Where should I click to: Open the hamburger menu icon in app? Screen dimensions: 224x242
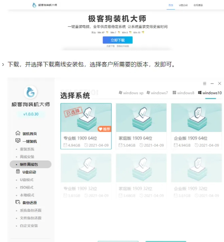pos(205,84)
